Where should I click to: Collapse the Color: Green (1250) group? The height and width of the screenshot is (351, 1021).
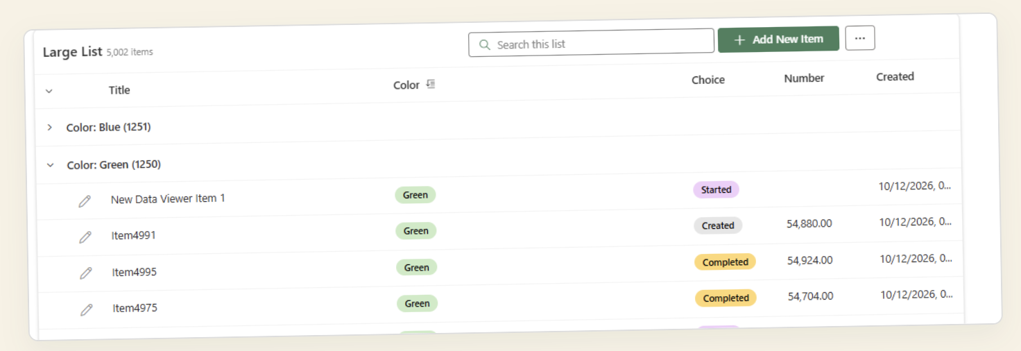50,165
